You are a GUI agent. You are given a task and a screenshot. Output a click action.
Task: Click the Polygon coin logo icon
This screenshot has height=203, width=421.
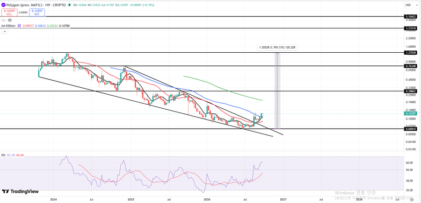pyautogui.click(x=3, y=5)
